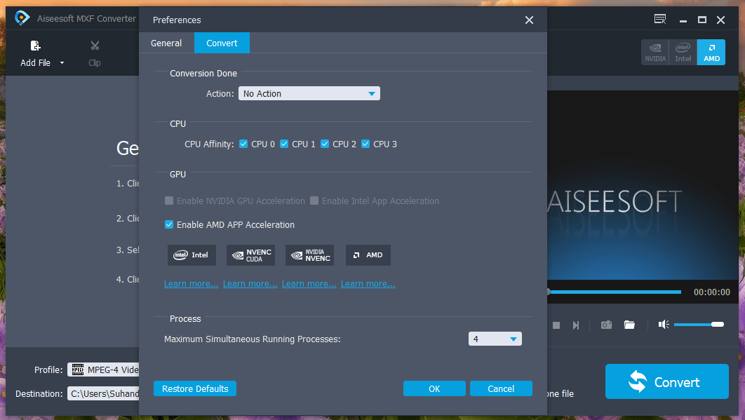Select the Clip scissors tool
The height and width of the screenshot is (420, 745).
point(95,46)
